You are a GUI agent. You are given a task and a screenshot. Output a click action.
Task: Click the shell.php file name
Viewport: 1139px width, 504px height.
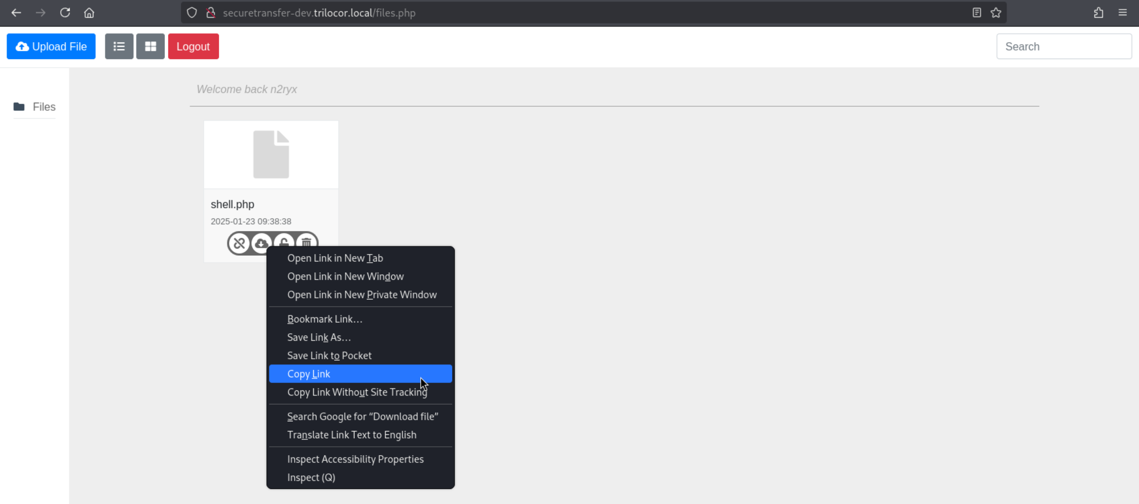coord(232,205)
